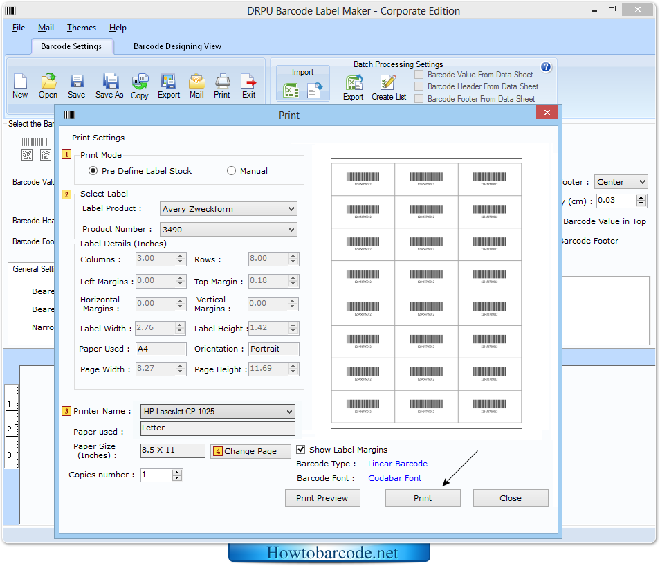Close the Print dialog with red X
This screenshot has height=566, width=660.
coord(547,113)
